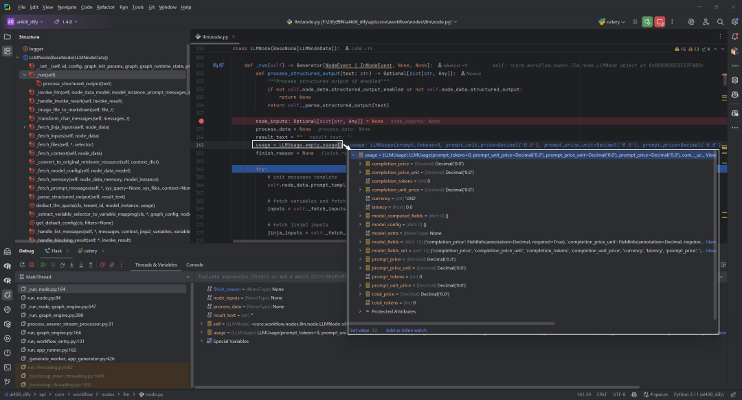Image resolution: width=742 pixels, height=400 pixels.
Task: Expand Special Variables in Variables pane
Action: click(201, 341)
